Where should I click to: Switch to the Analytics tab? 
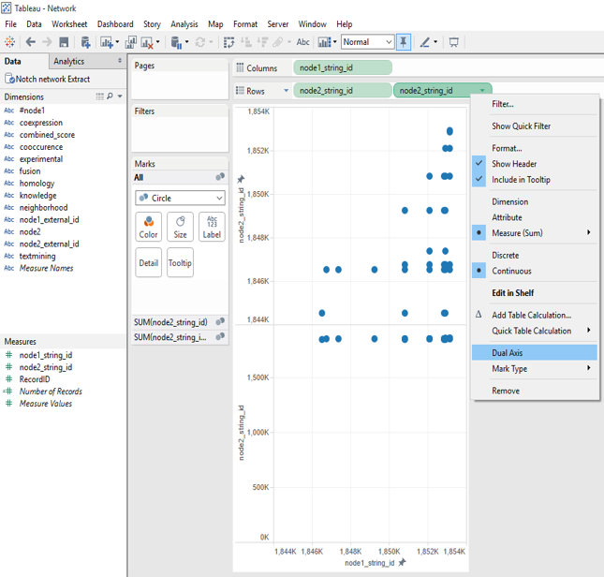tap(68, 62)
